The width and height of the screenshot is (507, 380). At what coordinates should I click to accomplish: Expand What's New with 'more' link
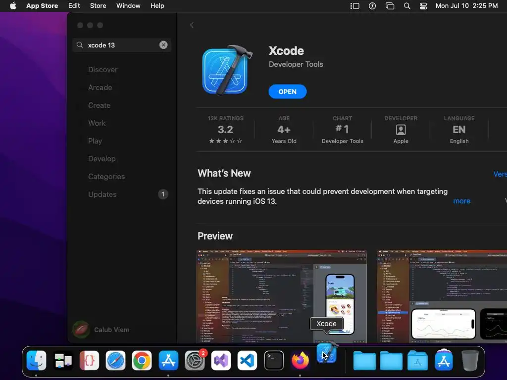[462, 201]
